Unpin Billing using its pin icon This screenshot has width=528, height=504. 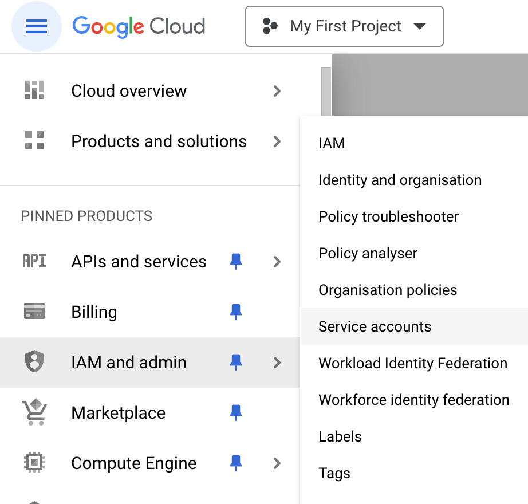tap(235, 312)
